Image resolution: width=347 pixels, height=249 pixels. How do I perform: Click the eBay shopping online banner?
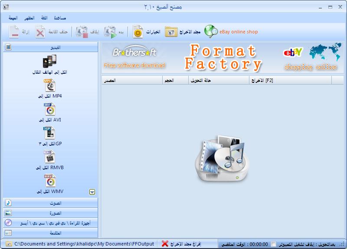(x=313, y=57)
